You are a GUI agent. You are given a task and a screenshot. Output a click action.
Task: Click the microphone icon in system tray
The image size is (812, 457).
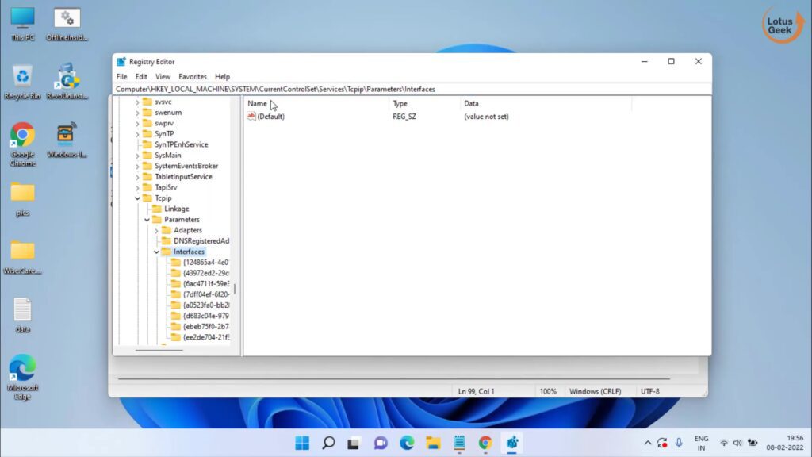click(679, 443)
